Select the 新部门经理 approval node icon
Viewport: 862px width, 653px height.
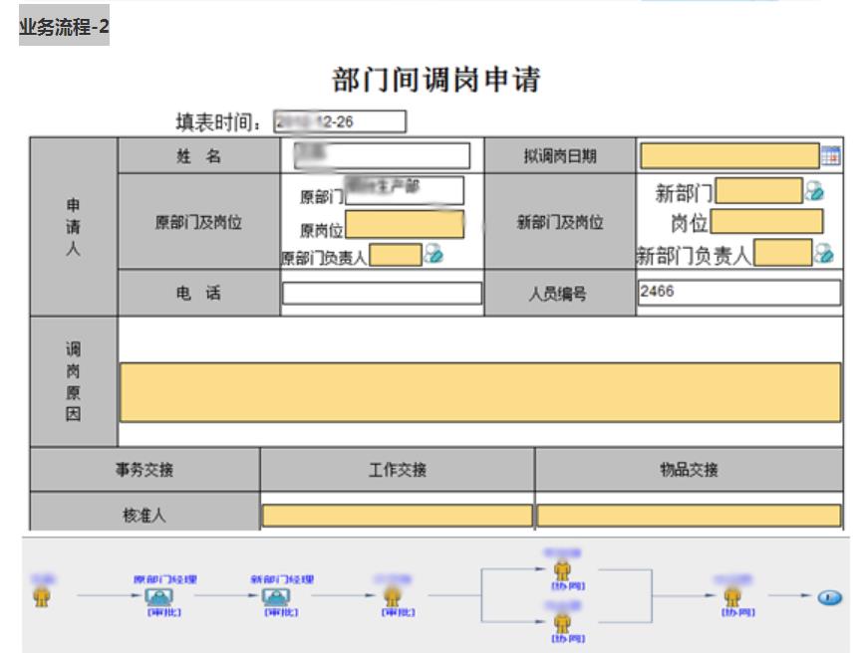[276, 596]
